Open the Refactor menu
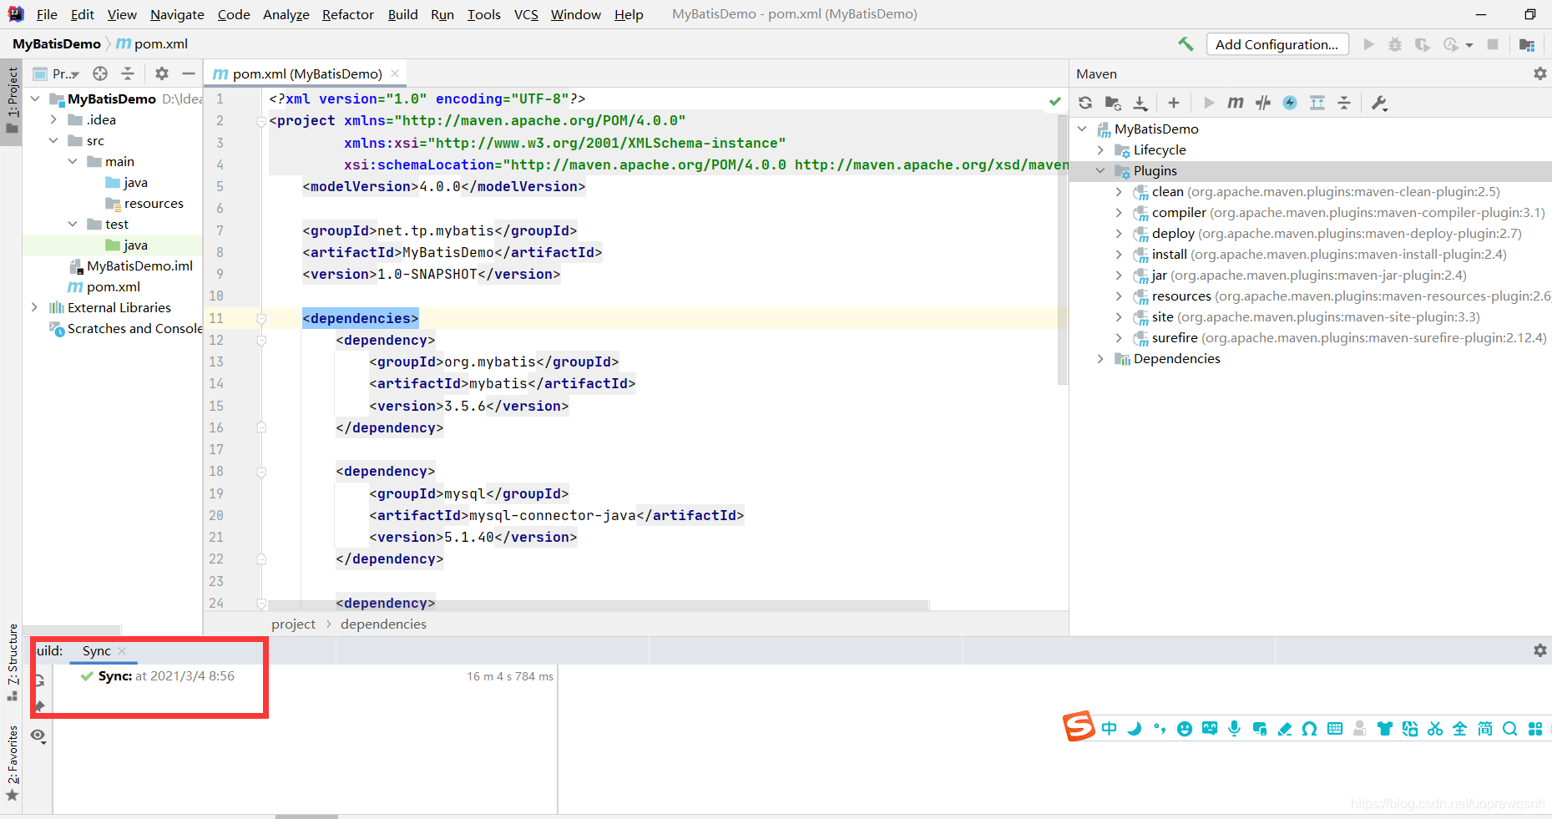The image size is (1552, 819). click(x=348, y=14)
